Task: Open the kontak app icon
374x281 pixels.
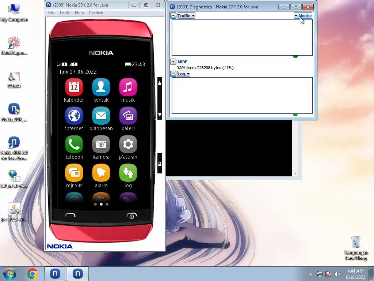Action: (x=101, y=87)
